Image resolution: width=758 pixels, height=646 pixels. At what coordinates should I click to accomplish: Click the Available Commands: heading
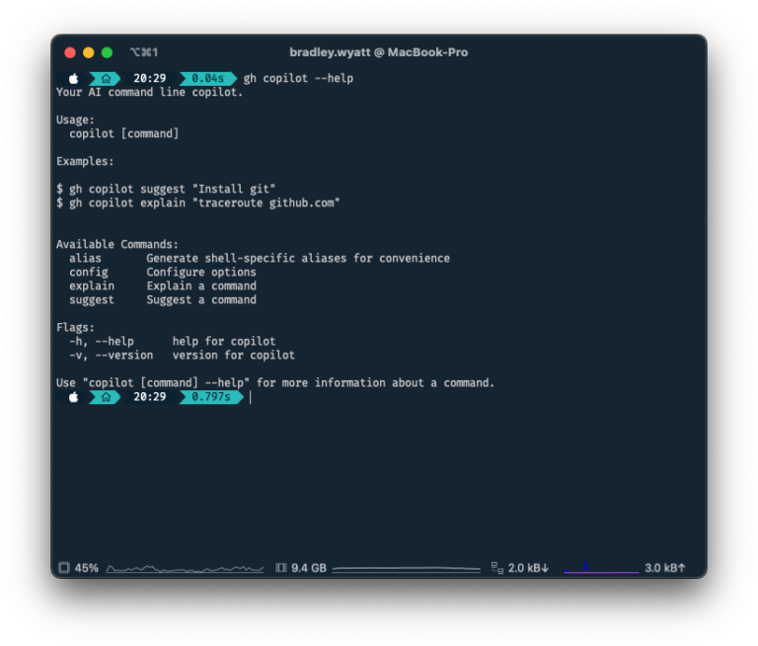(x=117, y=244)
